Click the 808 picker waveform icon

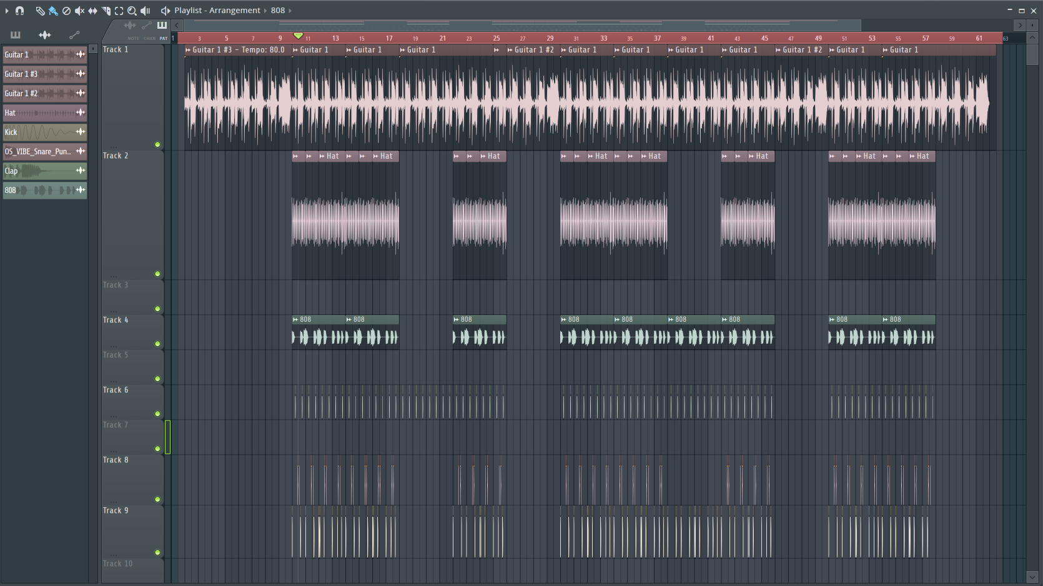click(x=81, y=190)
